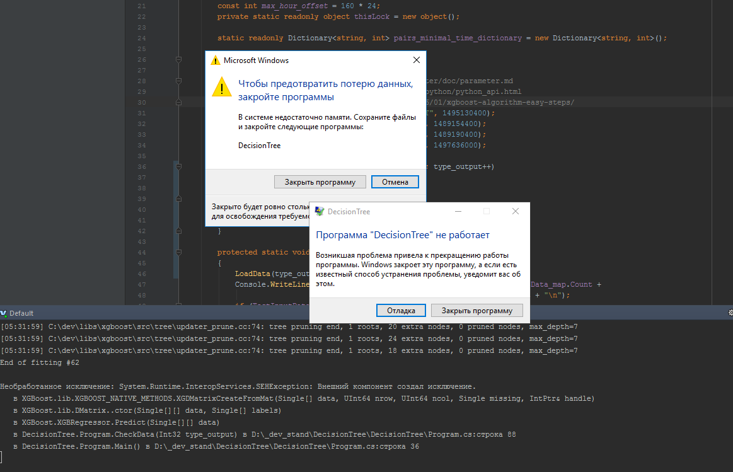This screenshot has width=733, height=472.
Task: Click the End of fitting #62 console line
Action: point(40,362)
